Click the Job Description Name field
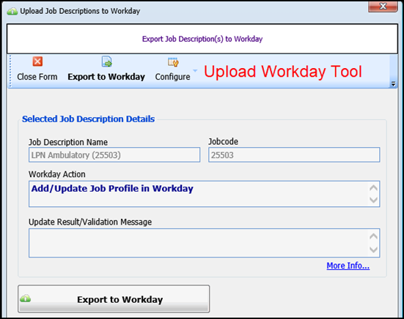404x319 pixels. pyautogui.click(x=114, y=155)
